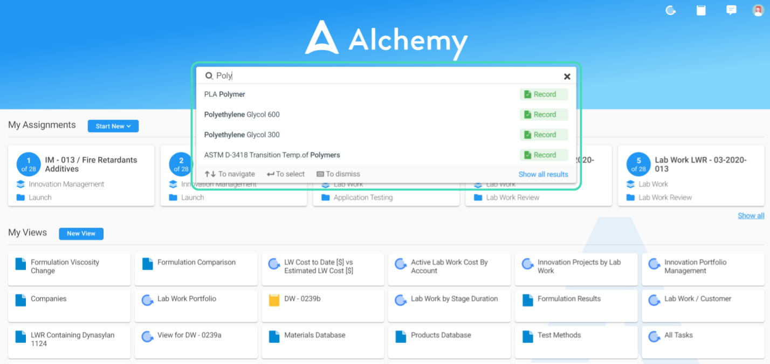The image size is (770, 364).
Task: Click the Lab Work by Stage Duration icon
Action: coord(401,300)
